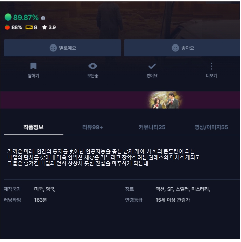Click the info icon beside 89.87% score
Viewport: 241px width, 242px height.
click(x=43, y=18)
